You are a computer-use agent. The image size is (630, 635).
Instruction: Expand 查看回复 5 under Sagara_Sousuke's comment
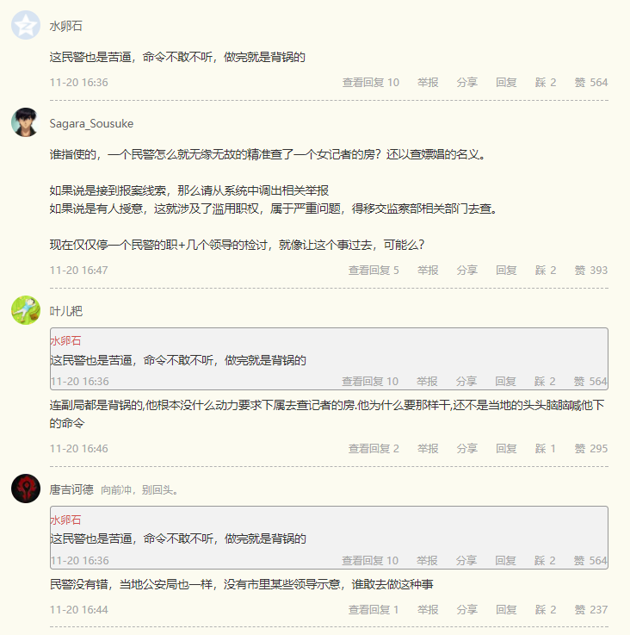(374, 270)
